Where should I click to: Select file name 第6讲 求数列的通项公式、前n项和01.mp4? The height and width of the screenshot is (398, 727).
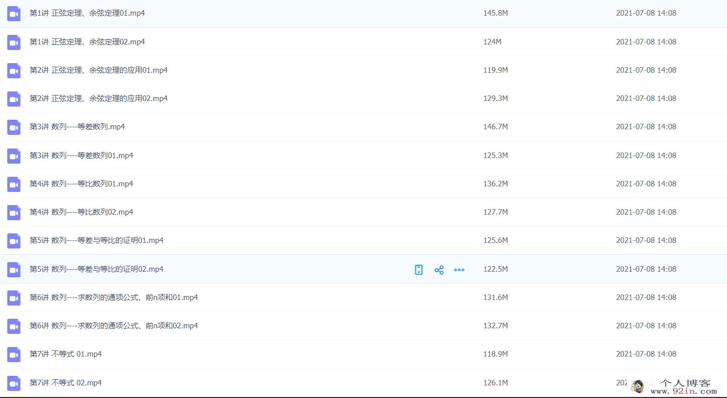[x=114, y=297]
